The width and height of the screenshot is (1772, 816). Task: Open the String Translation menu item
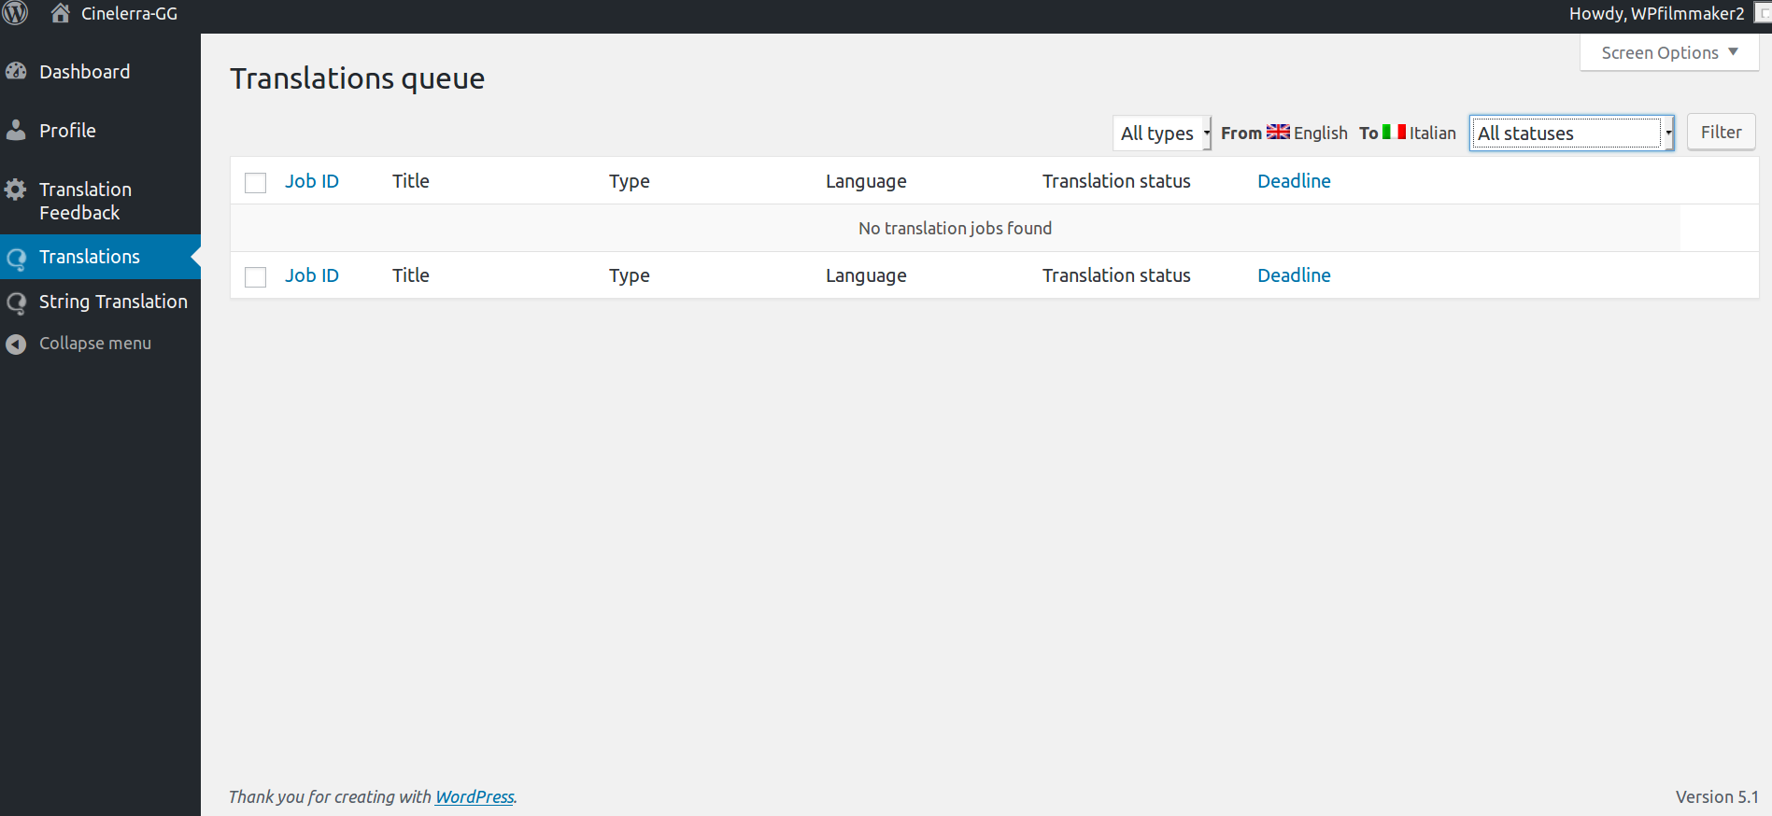(113, 302)
